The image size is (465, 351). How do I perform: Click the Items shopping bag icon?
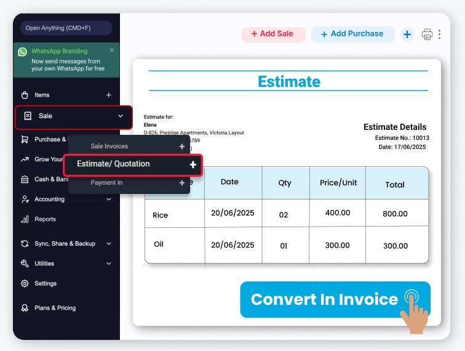(25, 95)
